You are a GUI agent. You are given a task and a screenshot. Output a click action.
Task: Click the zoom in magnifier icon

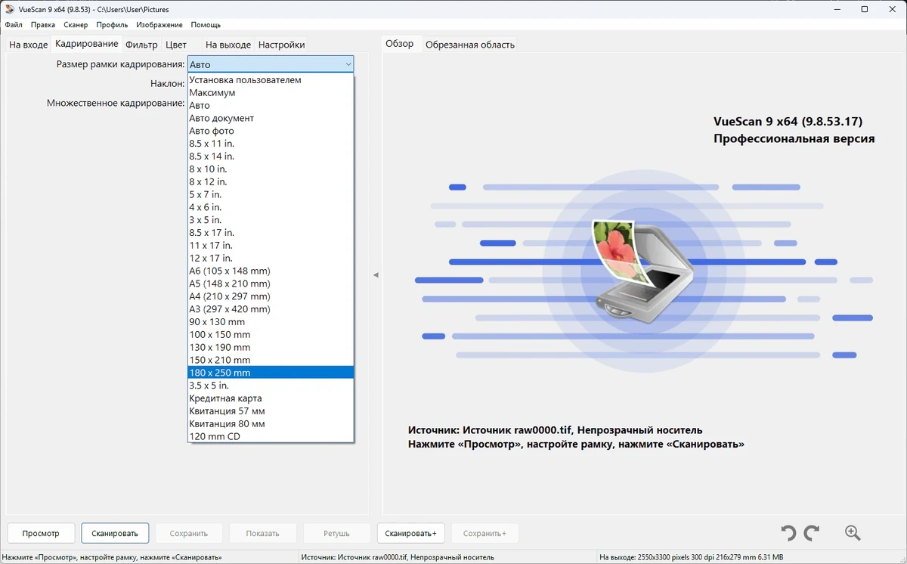click(853, 533)
